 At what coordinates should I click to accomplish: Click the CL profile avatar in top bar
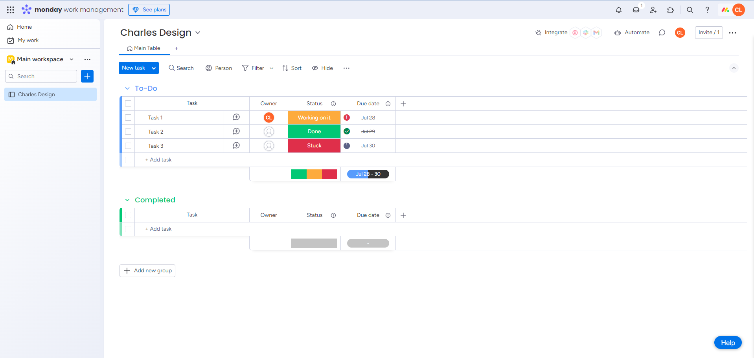click(739, 10)
